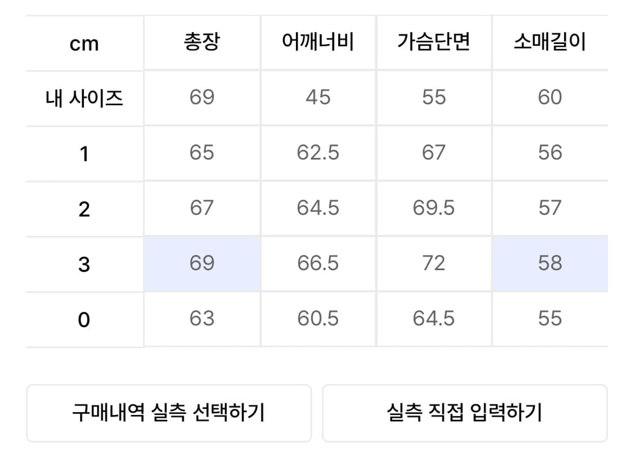The image size is (634, 472).
Task: Select the 내 사이즈 row label
Action: (x=83, y=97)
